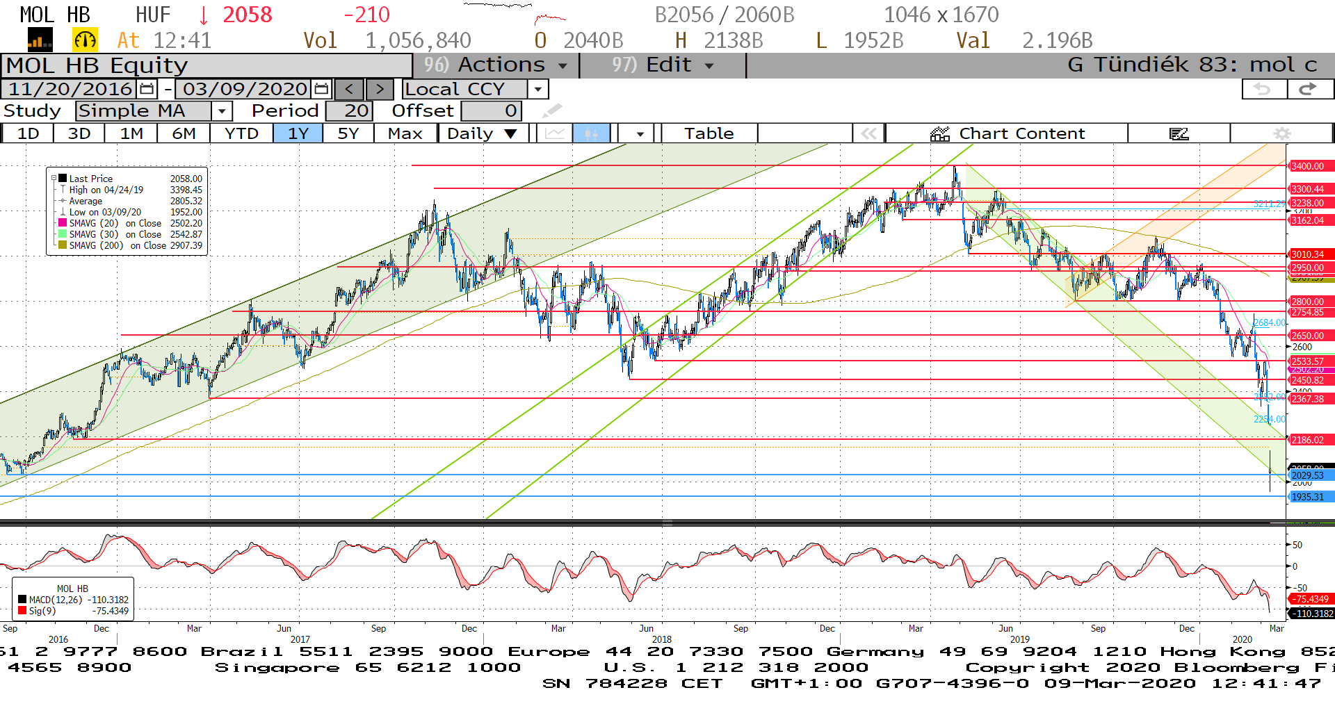
Task: Click the pencil edit study icon
Action: coord(552,110)
